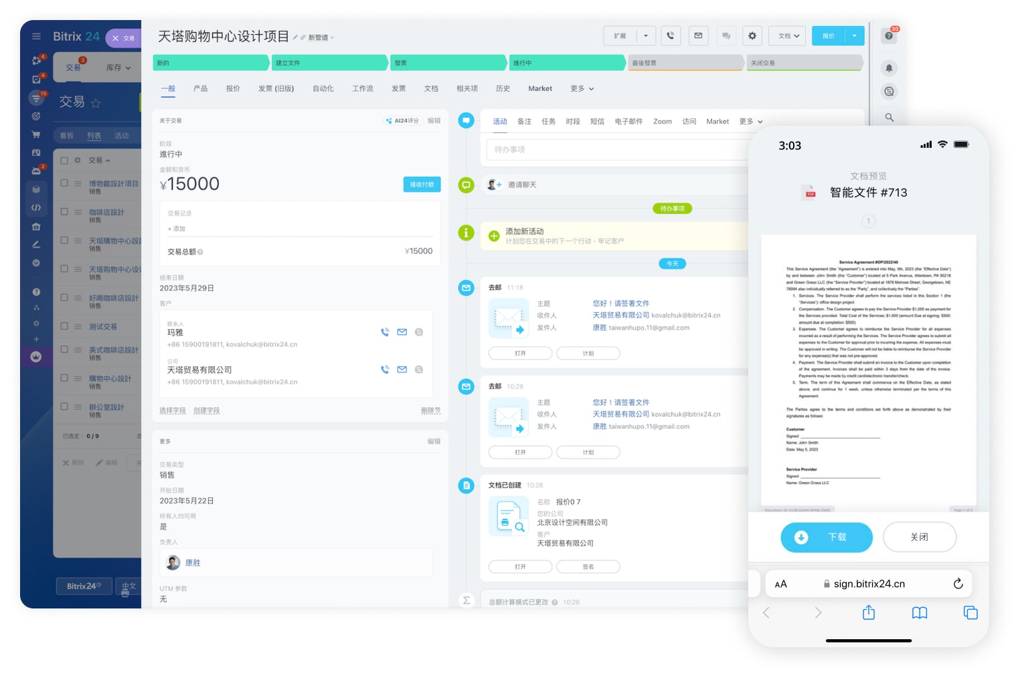Open the 库存 dropdown in left panel
The width and height of the screenshot is (1020, 678).
(118, 68)
